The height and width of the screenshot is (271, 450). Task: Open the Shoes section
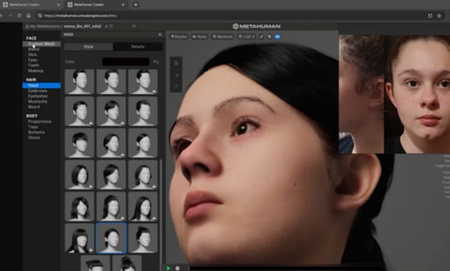34,137
